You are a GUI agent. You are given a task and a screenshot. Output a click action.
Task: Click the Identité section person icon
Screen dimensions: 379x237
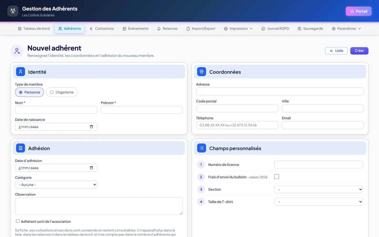[x=21, y=72]
